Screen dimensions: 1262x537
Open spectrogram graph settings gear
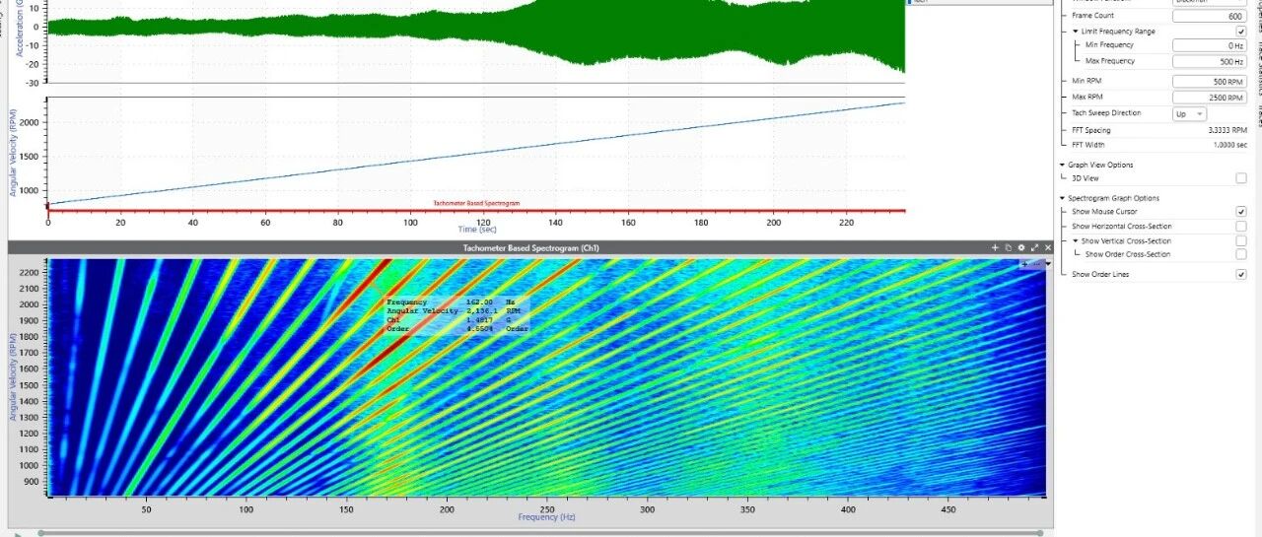[x=1021, y=247]
